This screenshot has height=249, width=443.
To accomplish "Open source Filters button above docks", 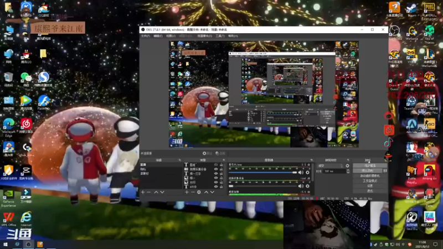I will pyautogui.click(x=220, y=153).
